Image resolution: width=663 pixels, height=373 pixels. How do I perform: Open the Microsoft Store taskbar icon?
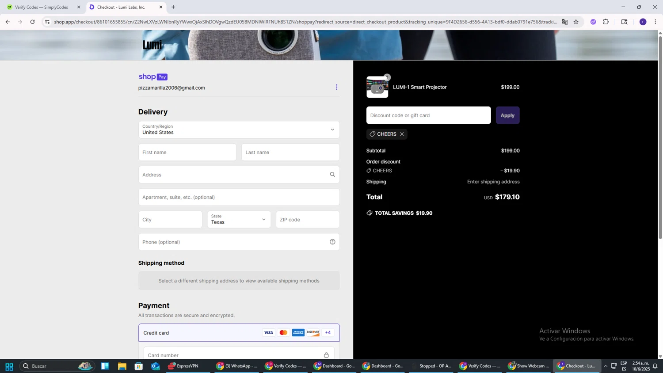coord(139,366)
